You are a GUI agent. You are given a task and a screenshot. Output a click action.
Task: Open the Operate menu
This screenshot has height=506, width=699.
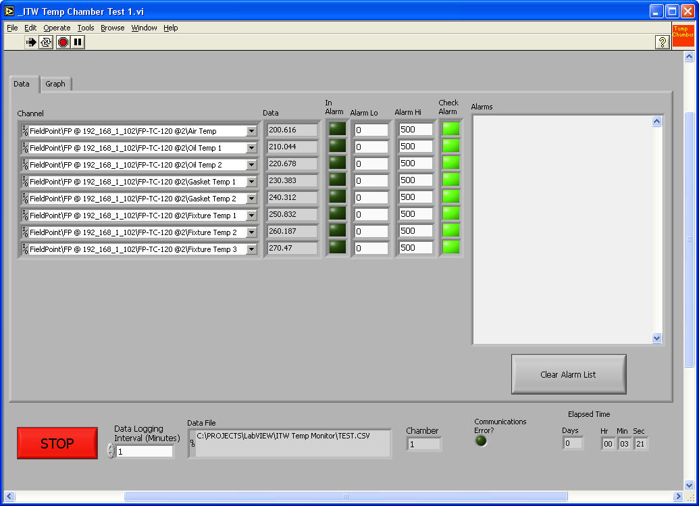[x=57, y=28]
